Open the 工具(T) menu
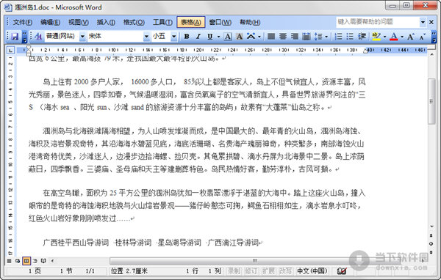The image size is (441, 280). pyautogui.click(x=162, y=22)
